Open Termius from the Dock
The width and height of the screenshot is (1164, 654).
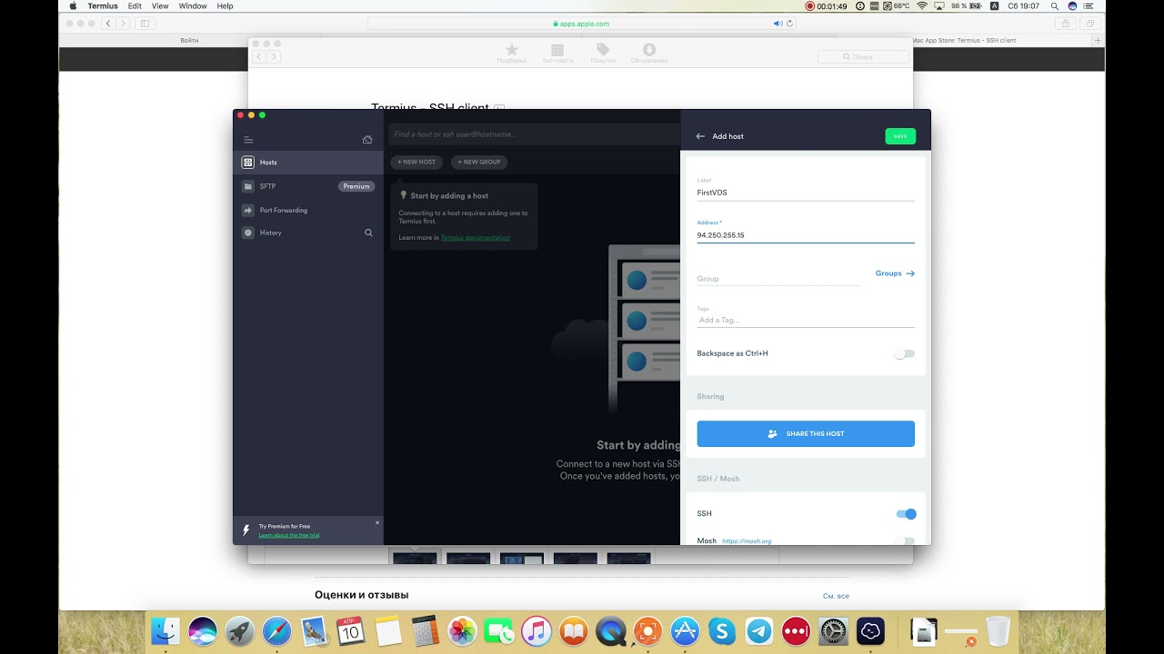coord(870,630)
